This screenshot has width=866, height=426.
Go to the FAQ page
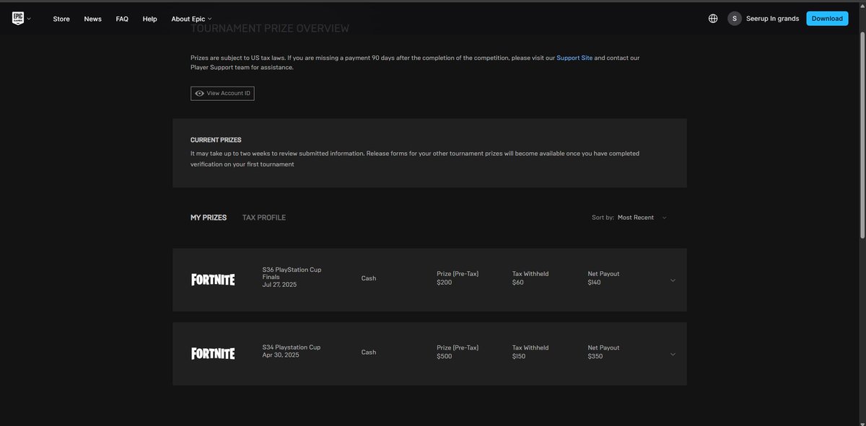[x=122, y=19]
